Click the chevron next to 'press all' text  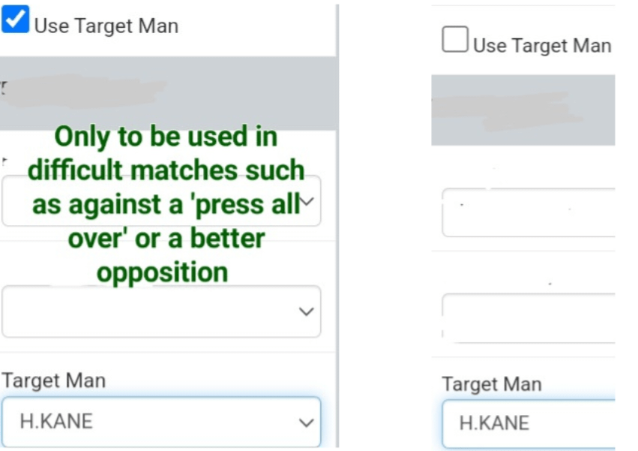click(307, 203)
